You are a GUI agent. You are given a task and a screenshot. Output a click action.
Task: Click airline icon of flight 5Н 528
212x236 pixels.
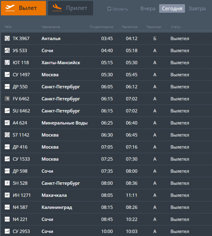pos(7,183)
